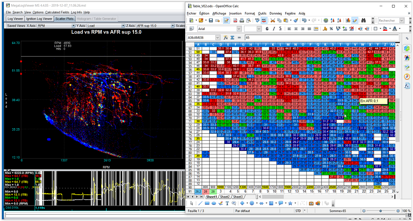Expand the Rechercher search dropdown
This screenshot has width=413, height=221.
click(x=402, y=20)
